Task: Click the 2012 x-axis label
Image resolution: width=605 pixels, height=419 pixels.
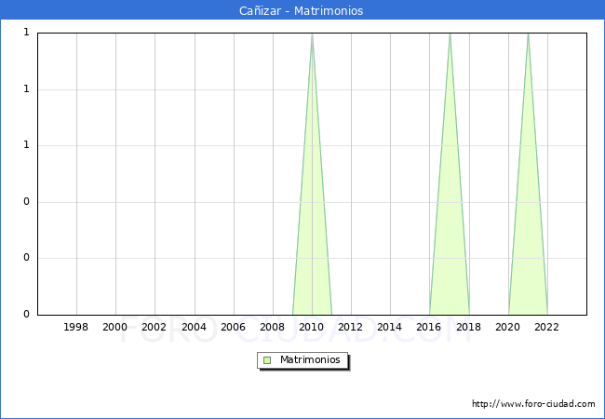Action: tap(350, 327)
